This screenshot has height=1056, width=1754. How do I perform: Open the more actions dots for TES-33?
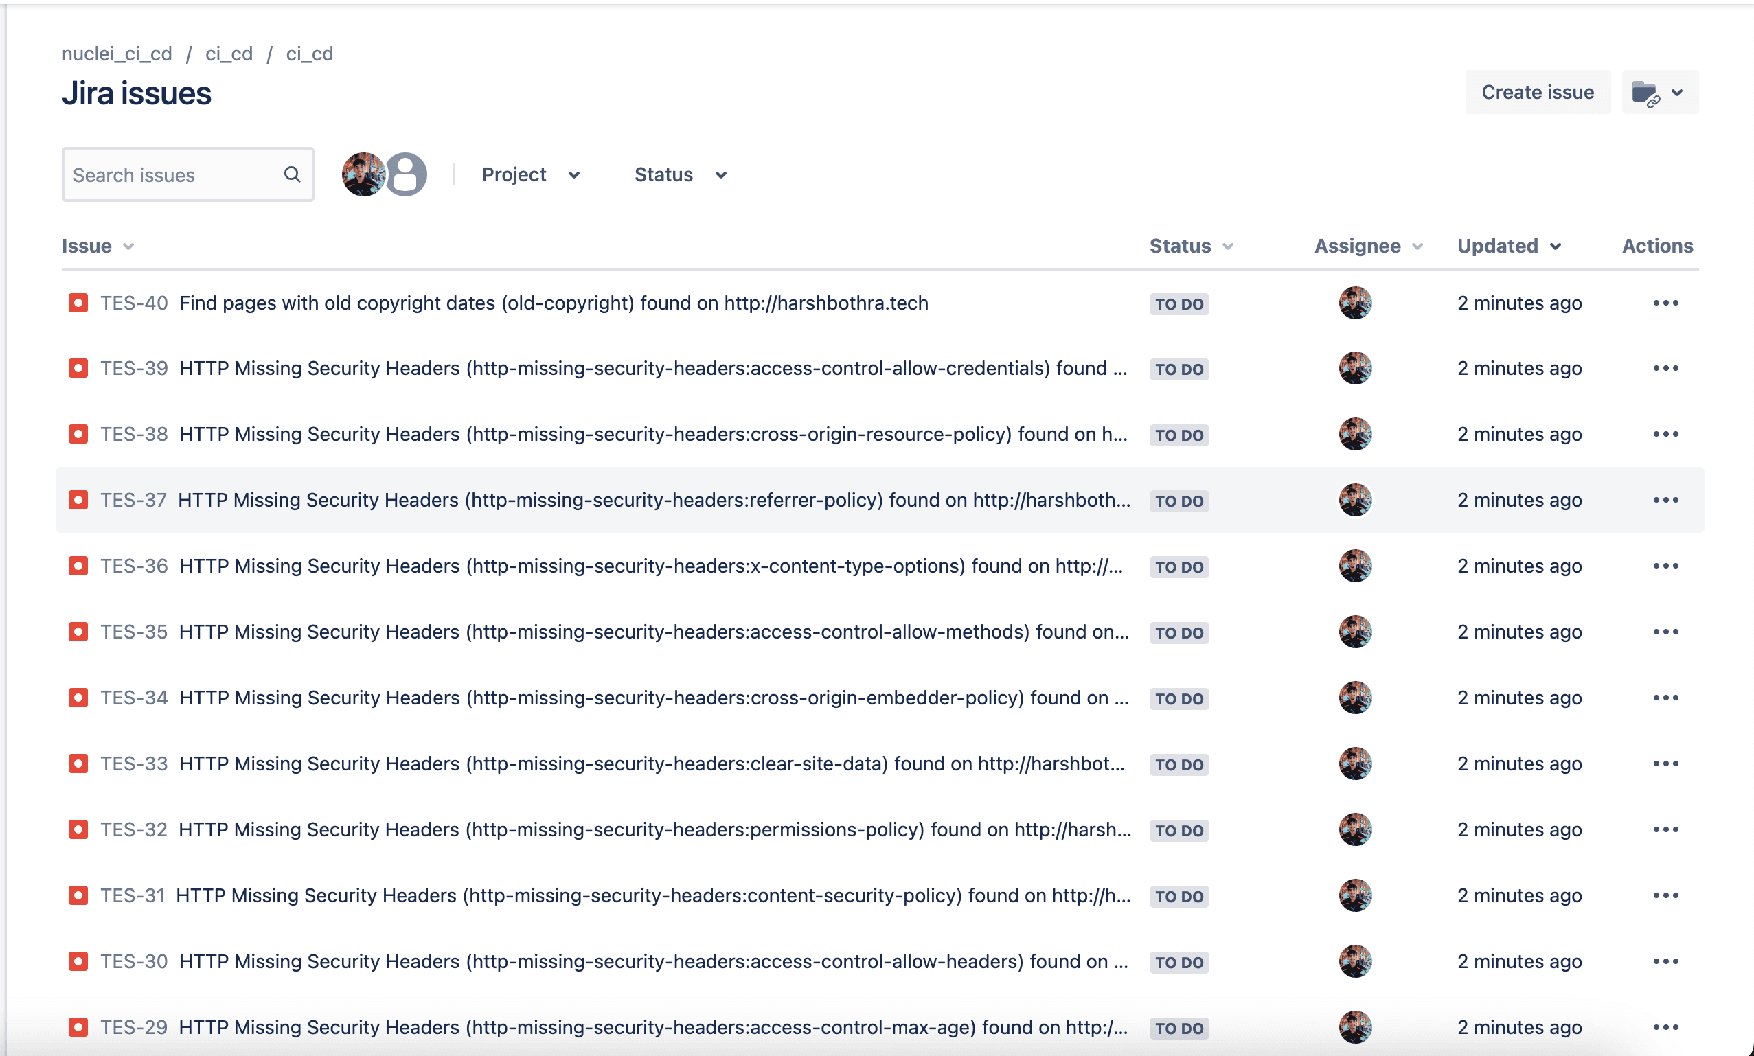point(1665,764)
